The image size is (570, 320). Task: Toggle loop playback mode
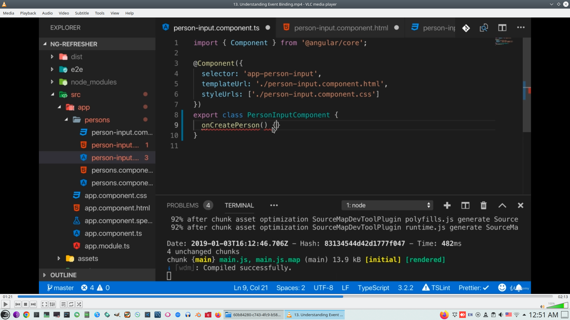point(71,304)
